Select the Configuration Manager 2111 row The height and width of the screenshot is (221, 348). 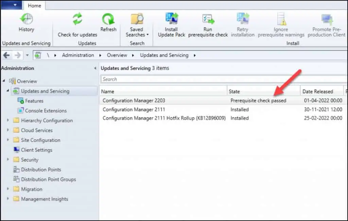(224, 109)
